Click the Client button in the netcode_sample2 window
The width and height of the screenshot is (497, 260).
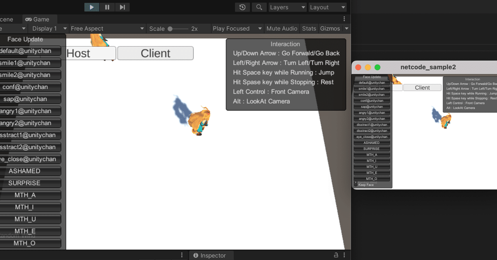point(422,87)
